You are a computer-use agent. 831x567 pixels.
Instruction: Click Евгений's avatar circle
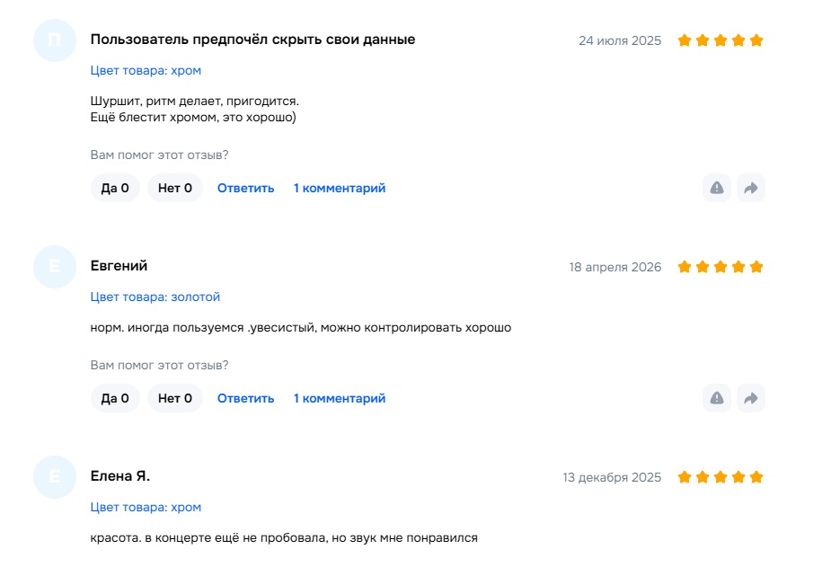click(x=54, y=267)
